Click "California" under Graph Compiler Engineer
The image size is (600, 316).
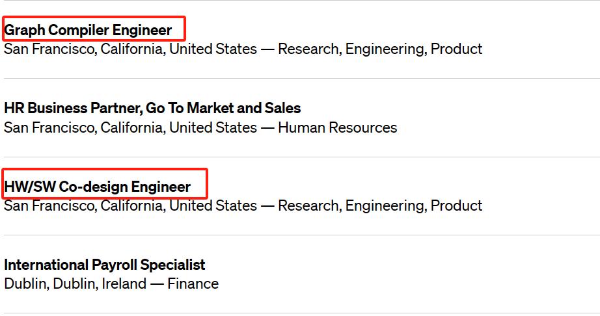click(x=132, y=49)
